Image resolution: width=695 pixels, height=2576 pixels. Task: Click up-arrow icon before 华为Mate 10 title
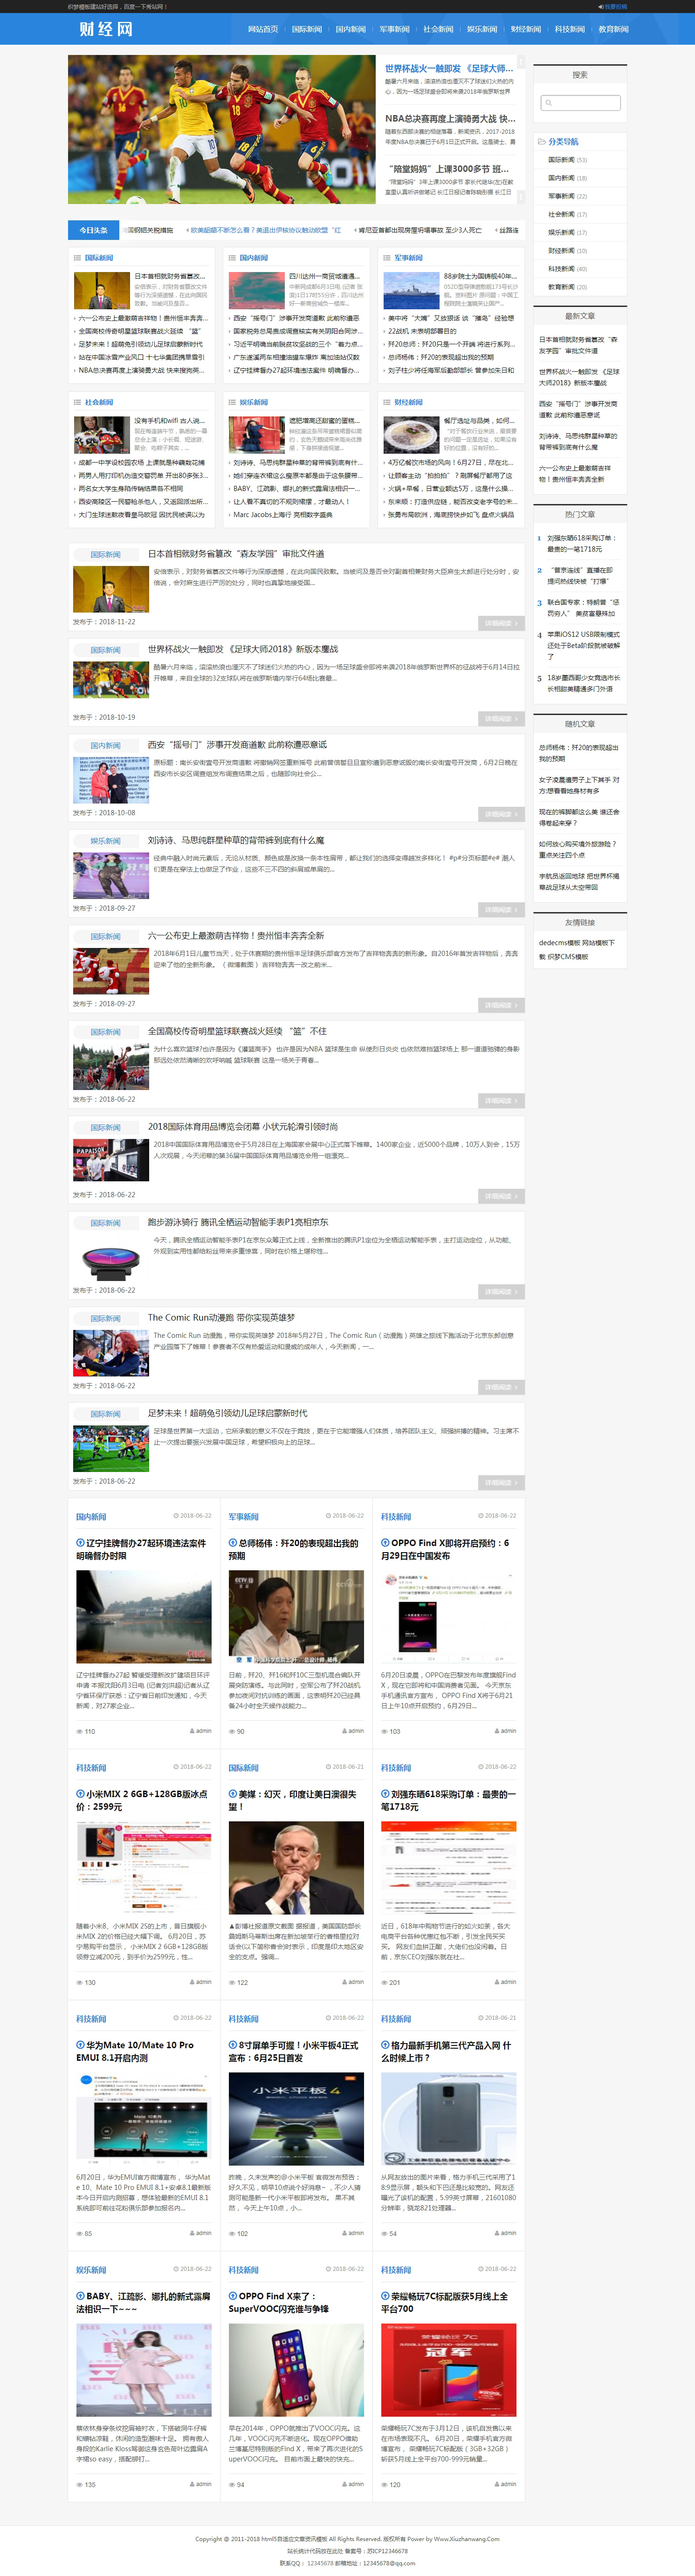click(80, 2045)
